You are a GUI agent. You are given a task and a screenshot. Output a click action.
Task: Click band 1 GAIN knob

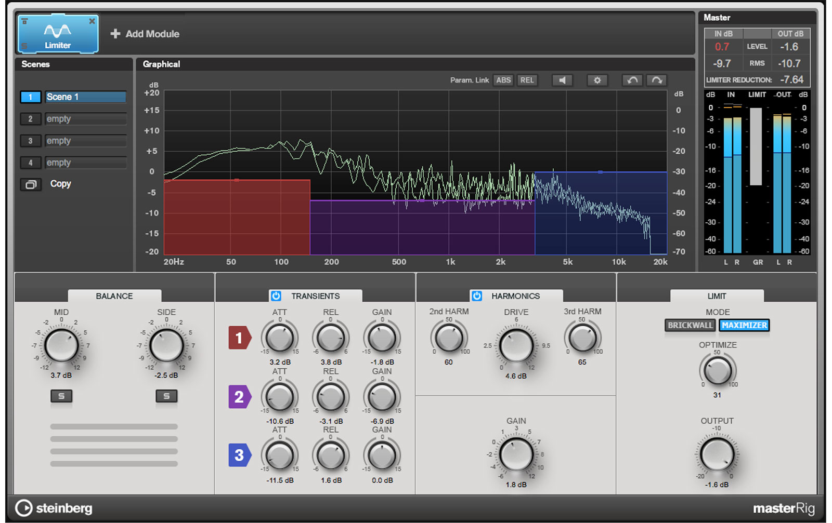(382, 338)
